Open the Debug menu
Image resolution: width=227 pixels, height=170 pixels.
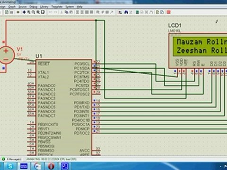(33, 7)
